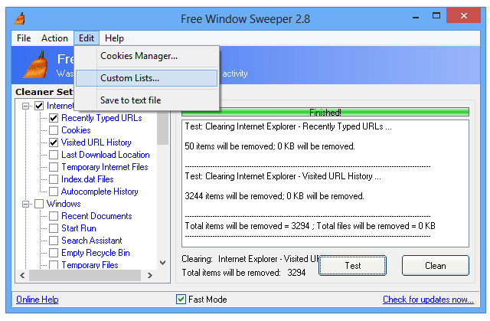
Task: Open the File menu
Action: click(24, 38)
